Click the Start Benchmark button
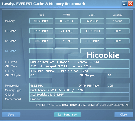135x121 pixels. (68, 115)
